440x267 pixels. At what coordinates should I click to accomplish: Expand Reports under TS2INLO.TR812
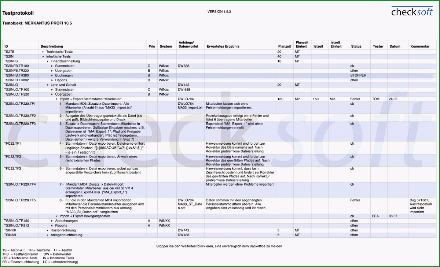pos(52,226)
